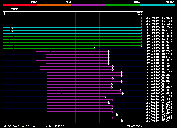Click the green alignment bar of UniRef100_Q1KSB7
Screen dimensions: 177x128
tap(72, 42)
